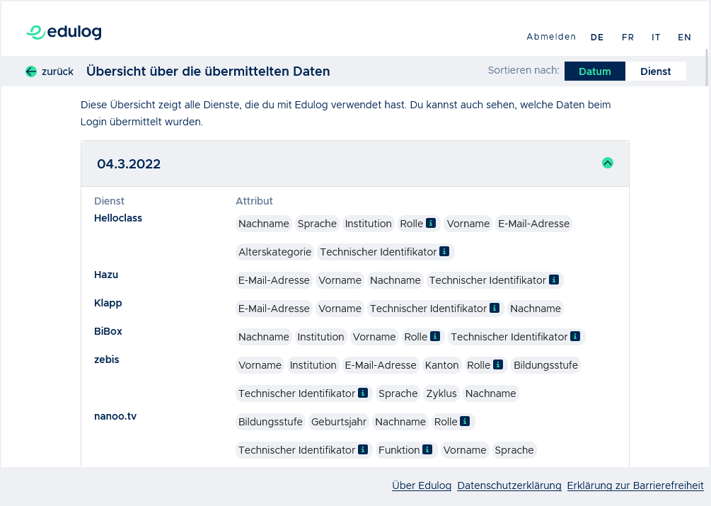Open Datenschutzerklärung footer link
The width and height of the screenshot is (711, 506).
(x=509, y=485)
